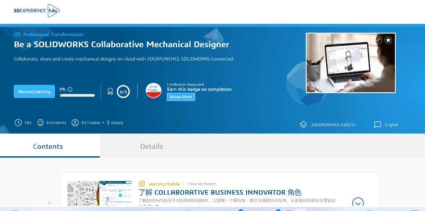Click the '1 hour 40 minutes' duration text

(202, 184)
